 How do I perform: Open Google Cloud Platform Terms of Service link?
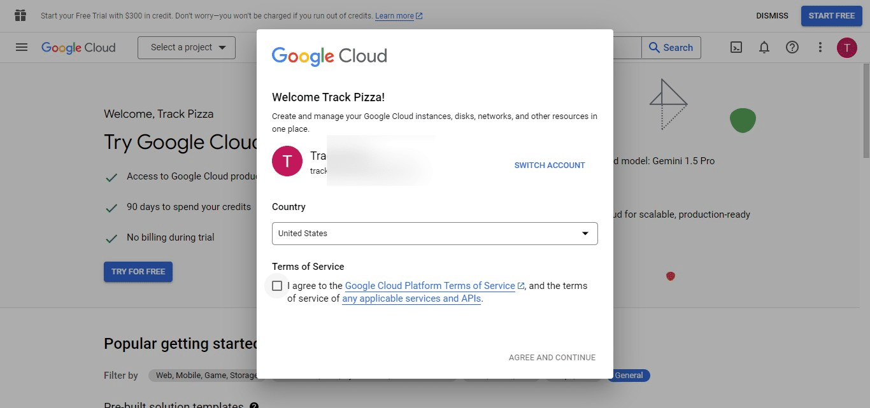pos(431,286)
